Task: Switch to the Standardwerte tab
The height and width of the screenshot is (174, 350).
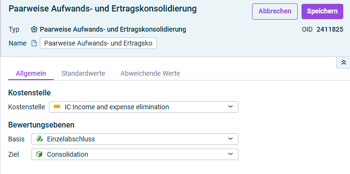Action: [x=83, y=73]
